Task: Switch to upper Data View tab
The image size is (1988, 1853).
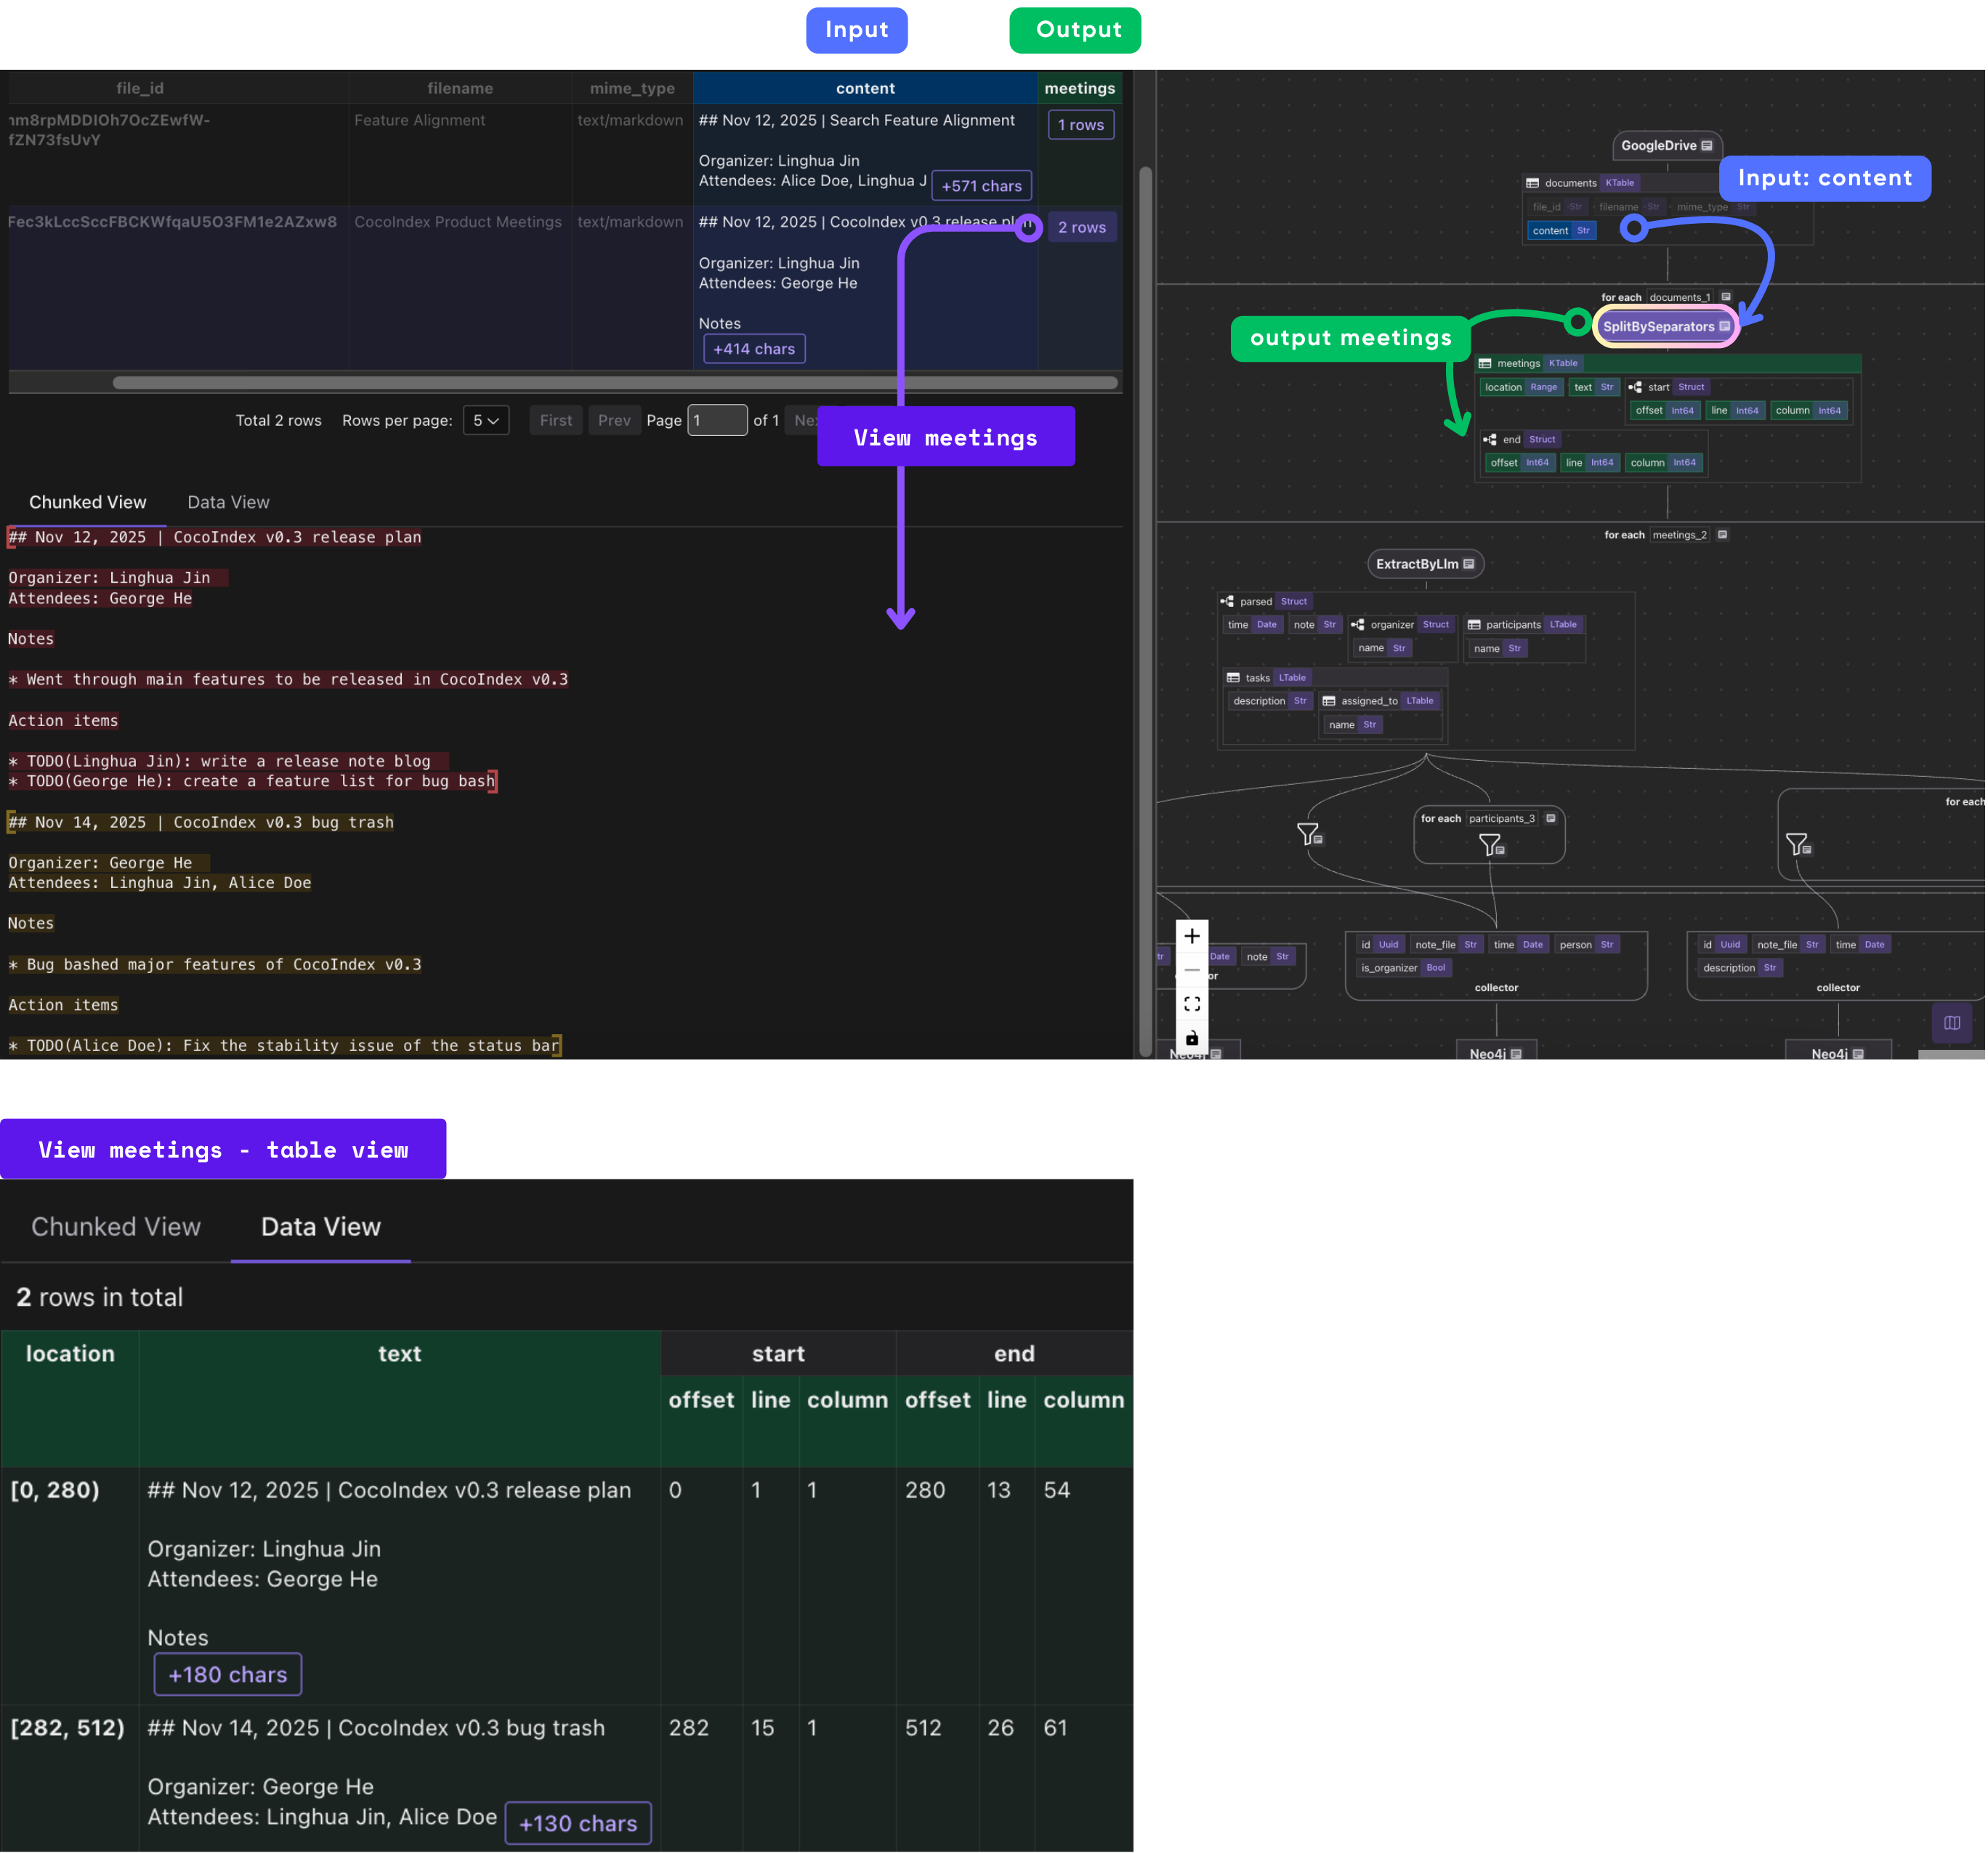Action: click(228, 502)
